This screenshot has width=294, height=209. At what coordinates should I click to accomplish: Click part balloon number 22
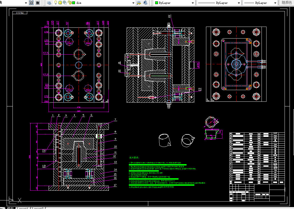pyautogui.click(x=170, y=16)
